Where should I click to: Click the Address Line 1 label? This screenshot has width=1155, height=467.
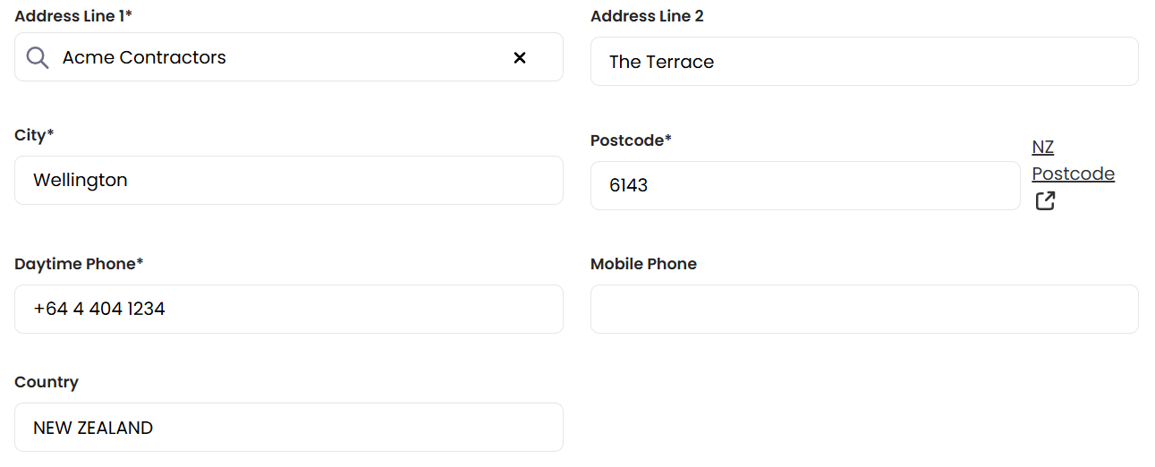[73, 16]
